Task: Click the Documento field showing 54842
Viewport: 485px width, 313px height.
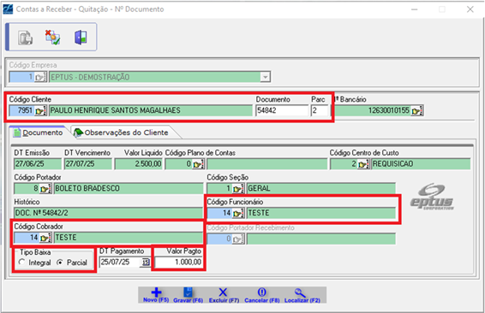Action: coord(282,110)
